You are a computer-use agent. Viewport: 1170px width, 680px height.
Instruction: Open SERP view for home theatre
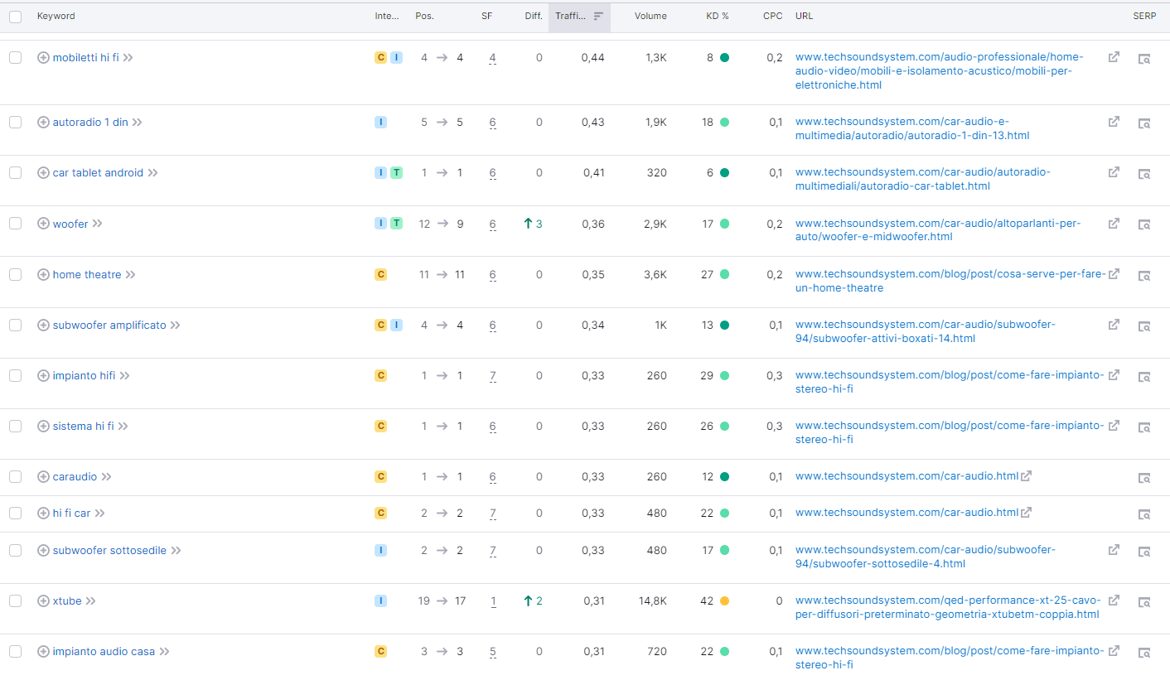pos(1143,276)
